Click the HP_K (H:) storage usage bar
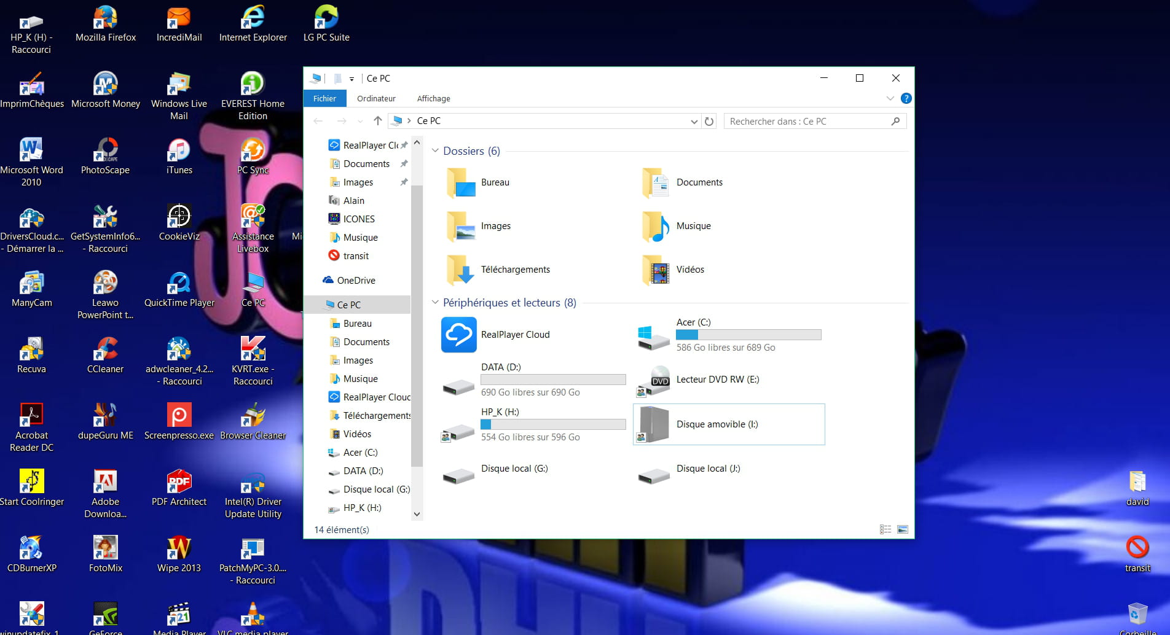Viewport: 1170px width, 635px height. click(x=553, y=424)
